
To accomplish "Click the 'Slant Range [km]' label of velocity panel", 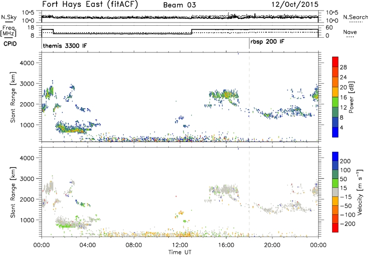I will (13, 192).
